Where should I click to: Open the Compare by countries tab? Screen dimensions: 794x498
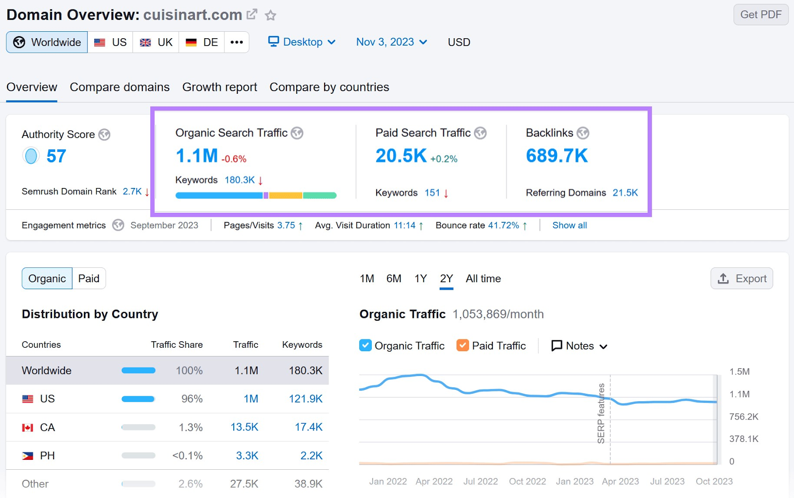click(330, 87)
